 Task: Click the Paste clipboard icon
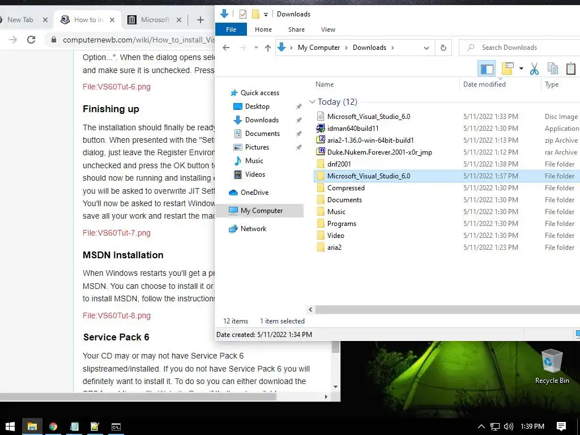(571, 69)
